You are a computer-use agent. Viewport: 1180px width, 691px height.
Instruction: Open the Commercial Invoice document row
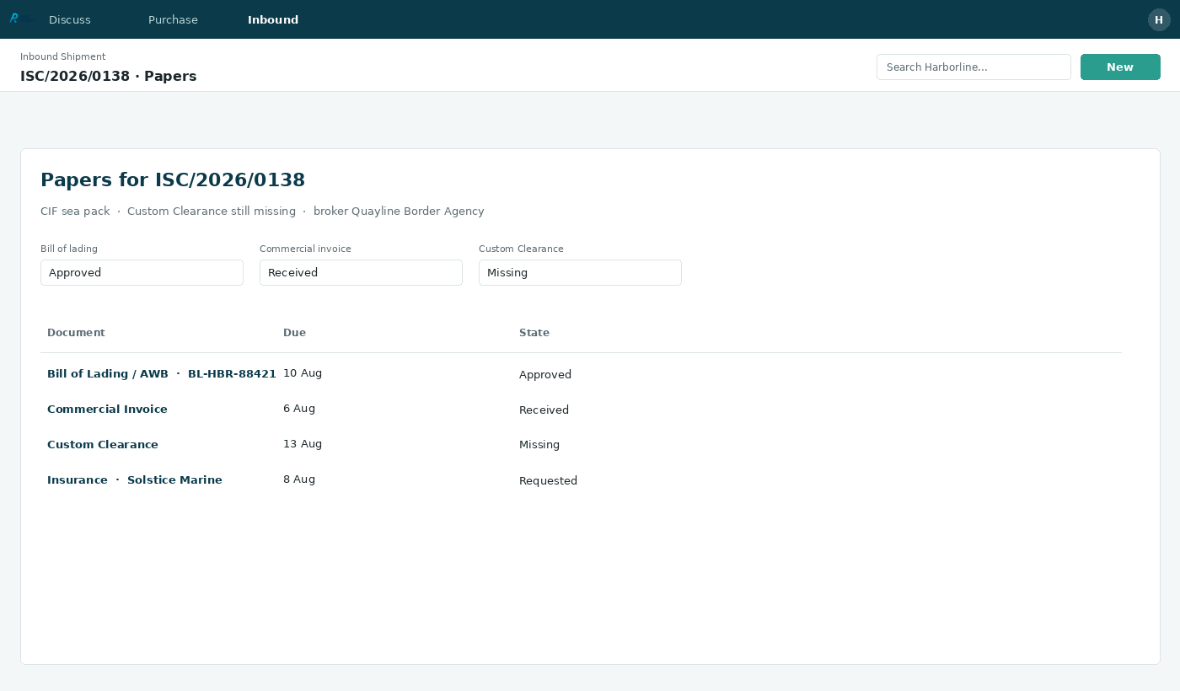pos(581,410)
